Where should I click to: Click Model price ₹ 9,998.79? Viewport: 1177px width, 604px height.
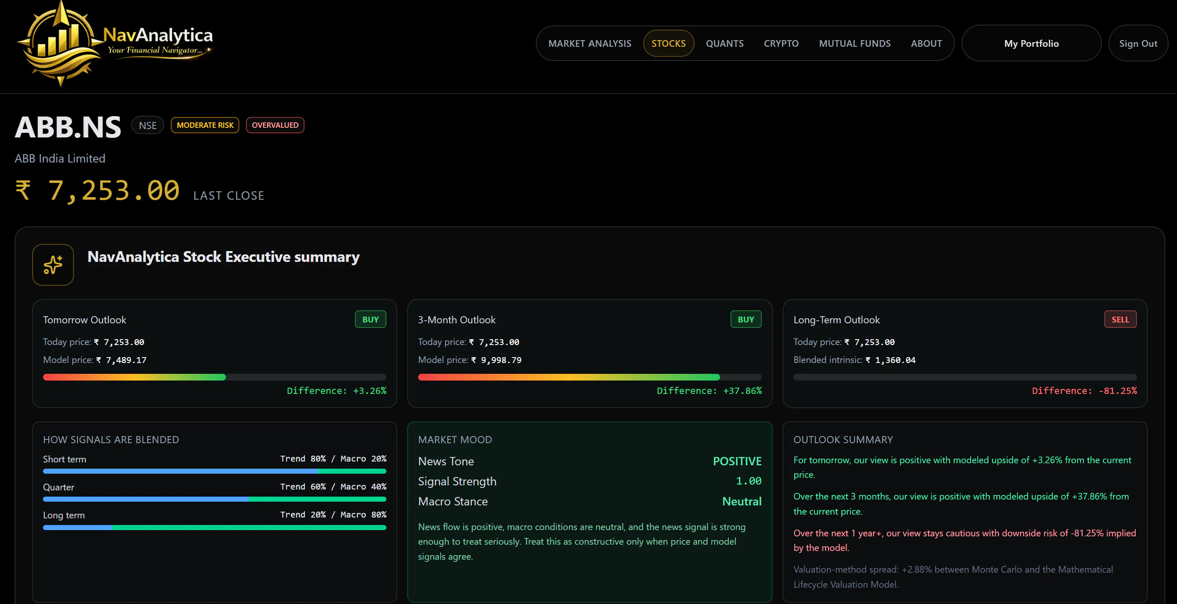[x=470, y=360]
